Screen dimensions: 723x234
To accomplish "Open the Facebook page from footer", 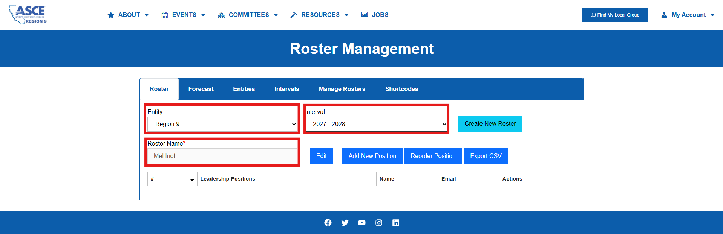I will tap(328, 223).
